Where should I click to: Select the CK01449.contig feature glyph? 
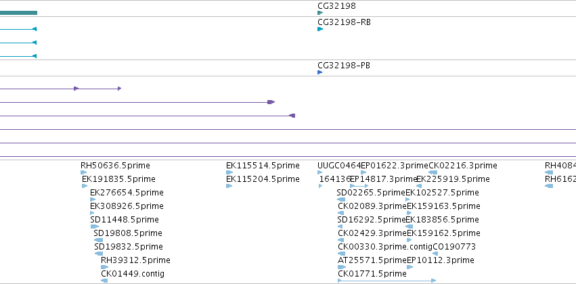point(104,281)
